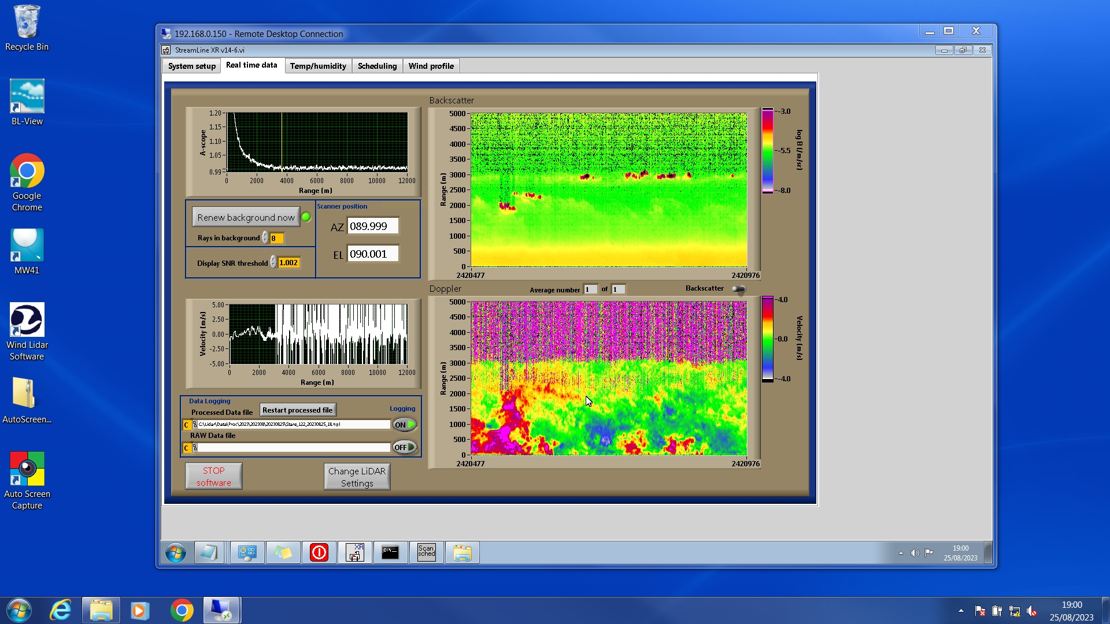This screenshot has height=624, width=1110.
Task: Click Display SNR threshold stepper arrows
Action: point(273,263)
